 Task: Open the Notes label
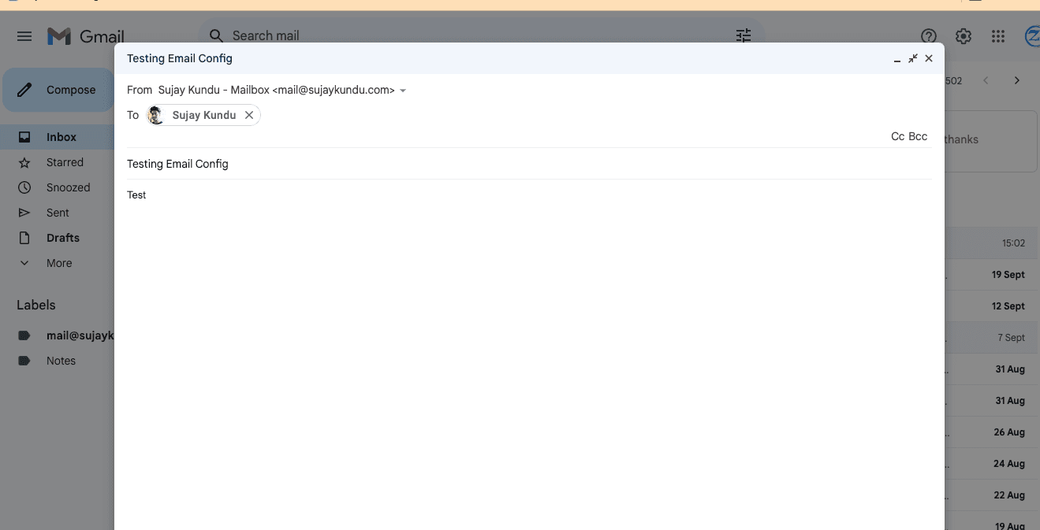click(x=61, y=360)
